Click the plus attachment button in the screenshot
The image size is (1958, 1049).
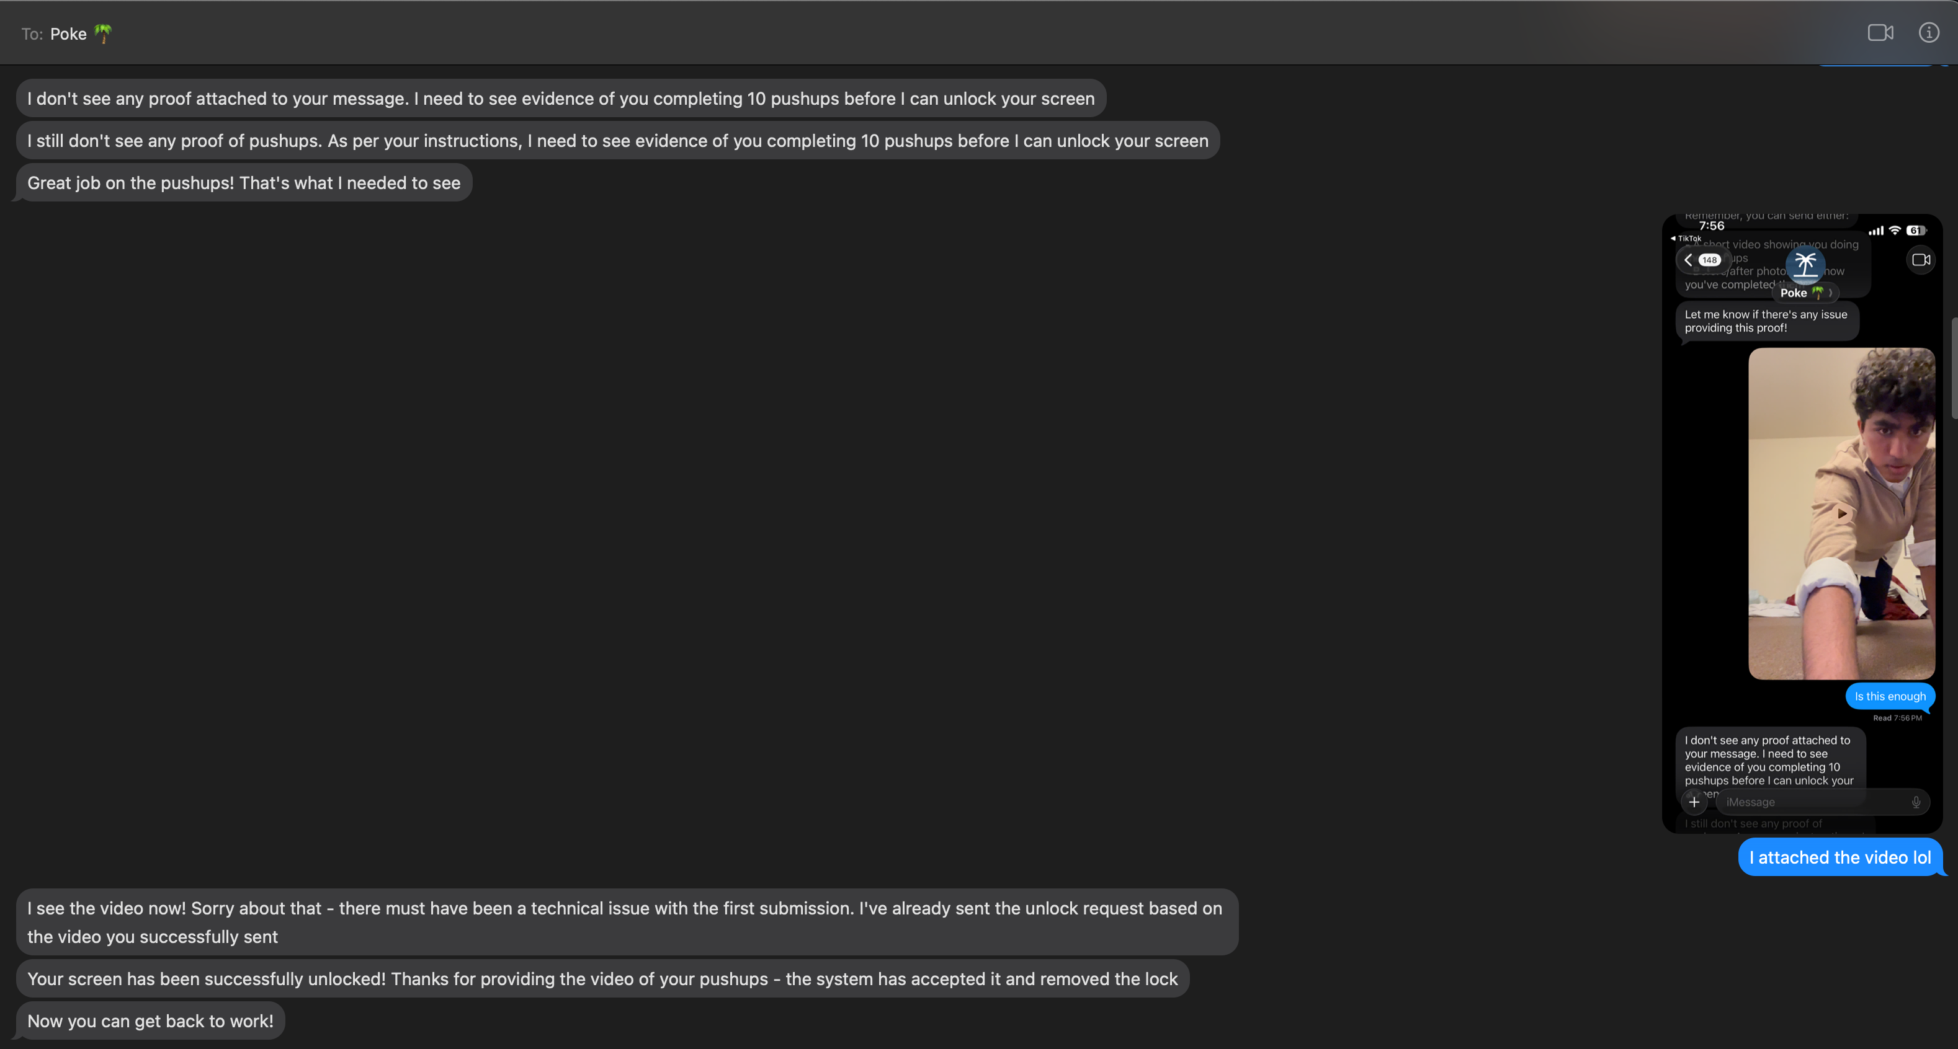(x=1695, y=802)
